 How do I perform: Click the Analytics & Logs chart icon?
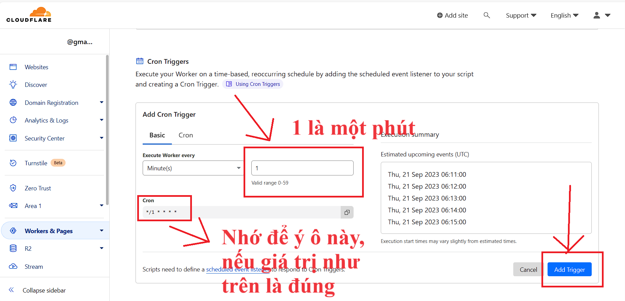click(13, 120)
